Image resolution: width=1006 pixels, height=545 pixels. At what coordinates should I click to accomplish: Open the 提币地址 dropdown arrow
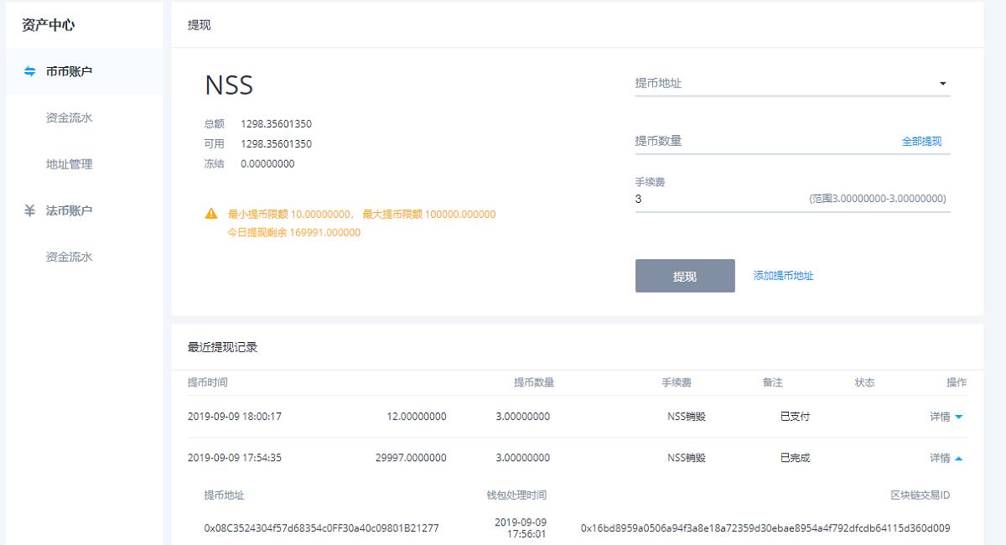pos(942,84)
